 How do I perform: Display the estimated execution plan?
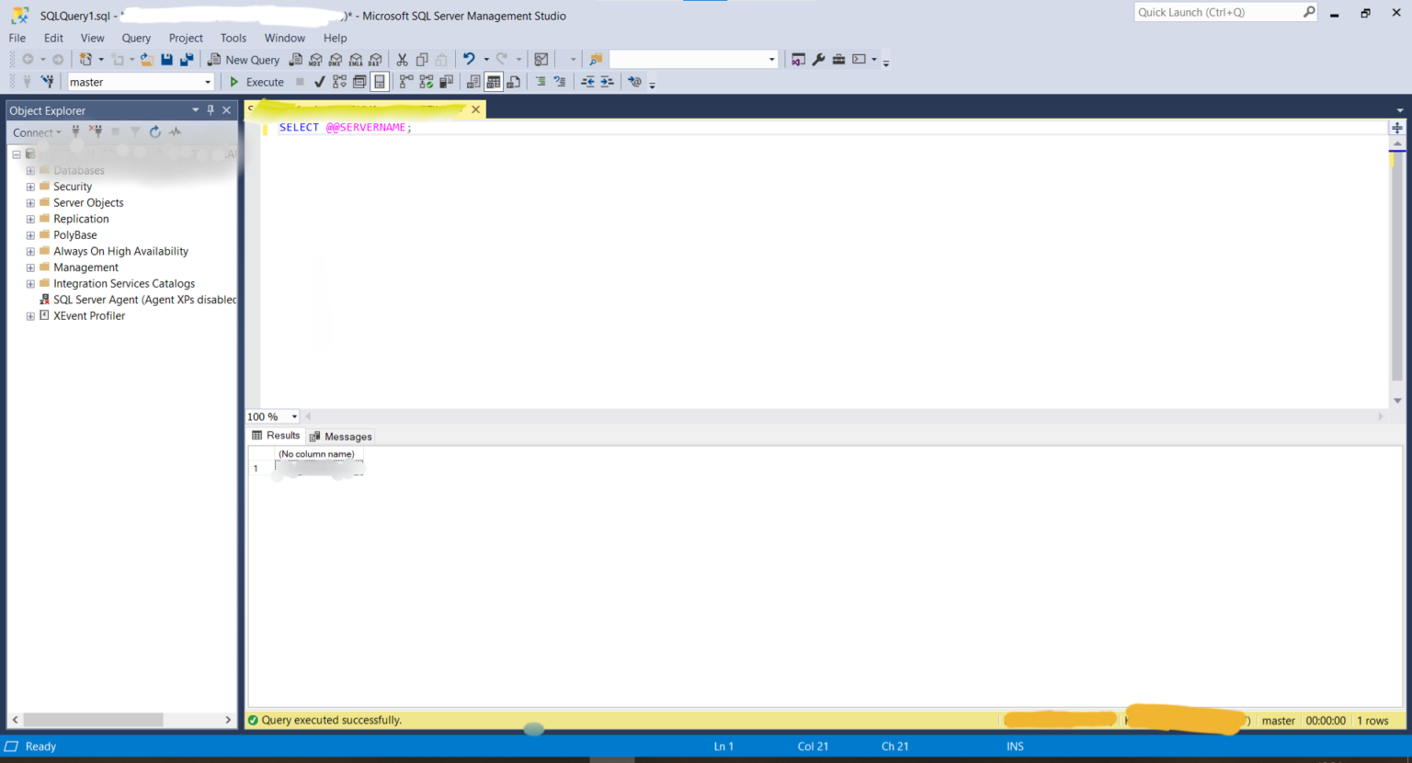(x=339, y=81)
